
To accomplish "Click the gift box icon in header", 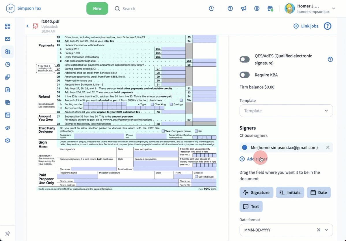I will (270, 9).
